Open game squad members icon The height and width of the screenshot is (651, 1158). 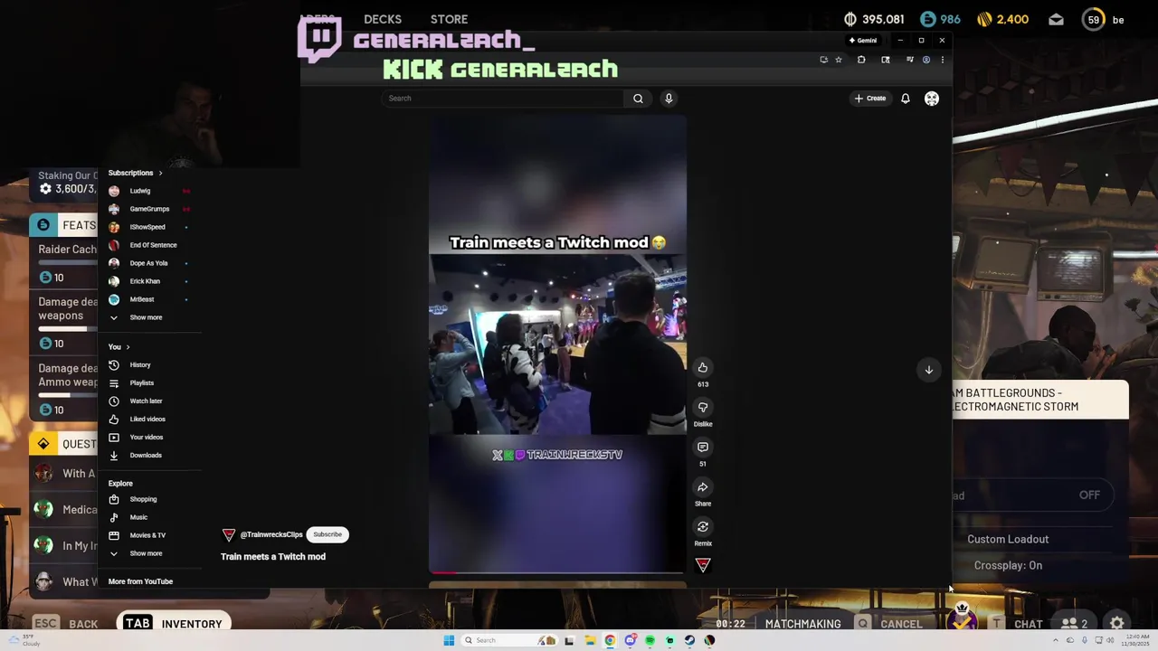pos(1075,624)
